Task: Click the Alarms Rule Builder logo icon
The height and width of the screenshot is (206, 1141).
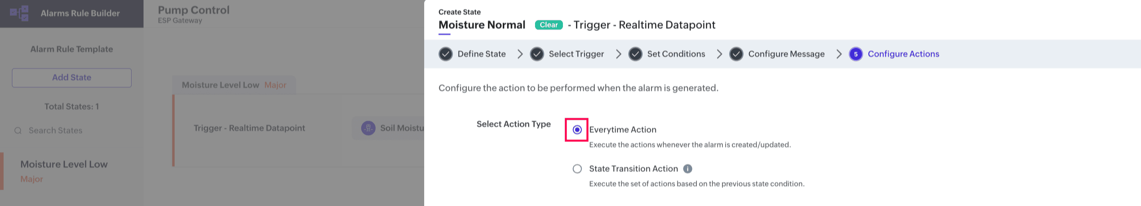Action: point(20,13)
